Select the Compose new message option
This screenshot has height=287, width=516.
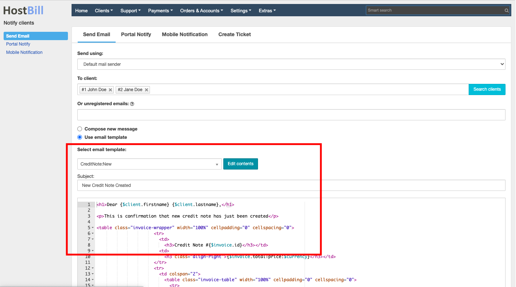[x=79, y=129]
